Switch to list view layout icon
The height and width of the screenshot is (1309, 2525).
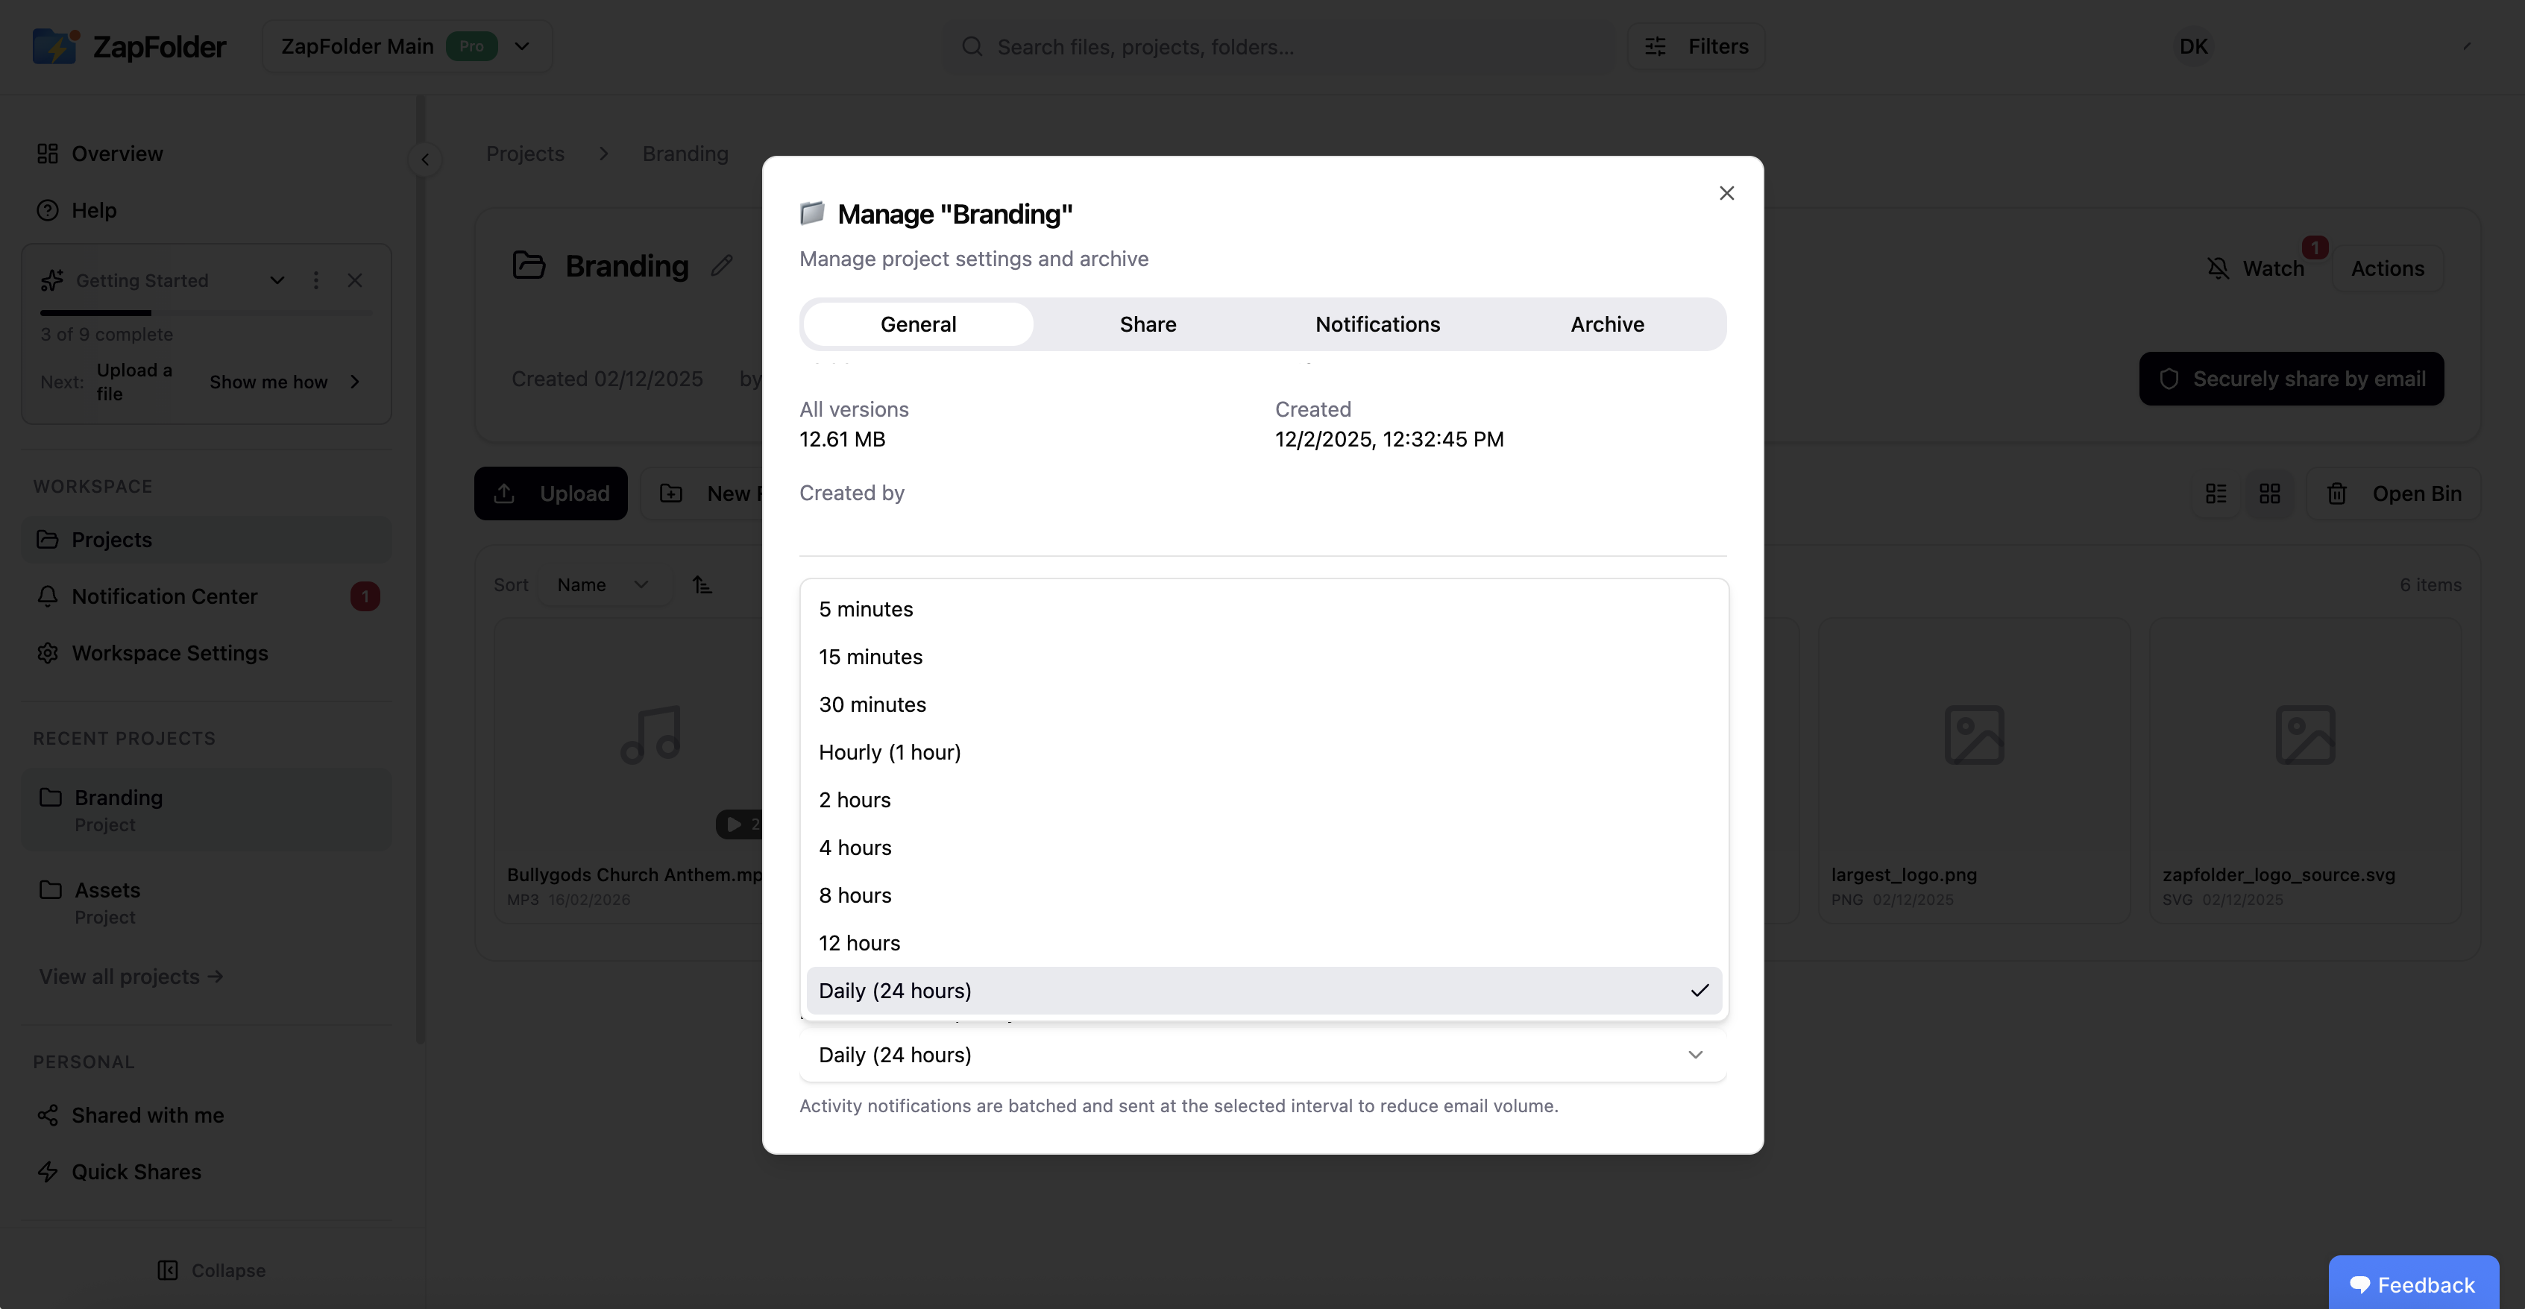coord(2216,493)
